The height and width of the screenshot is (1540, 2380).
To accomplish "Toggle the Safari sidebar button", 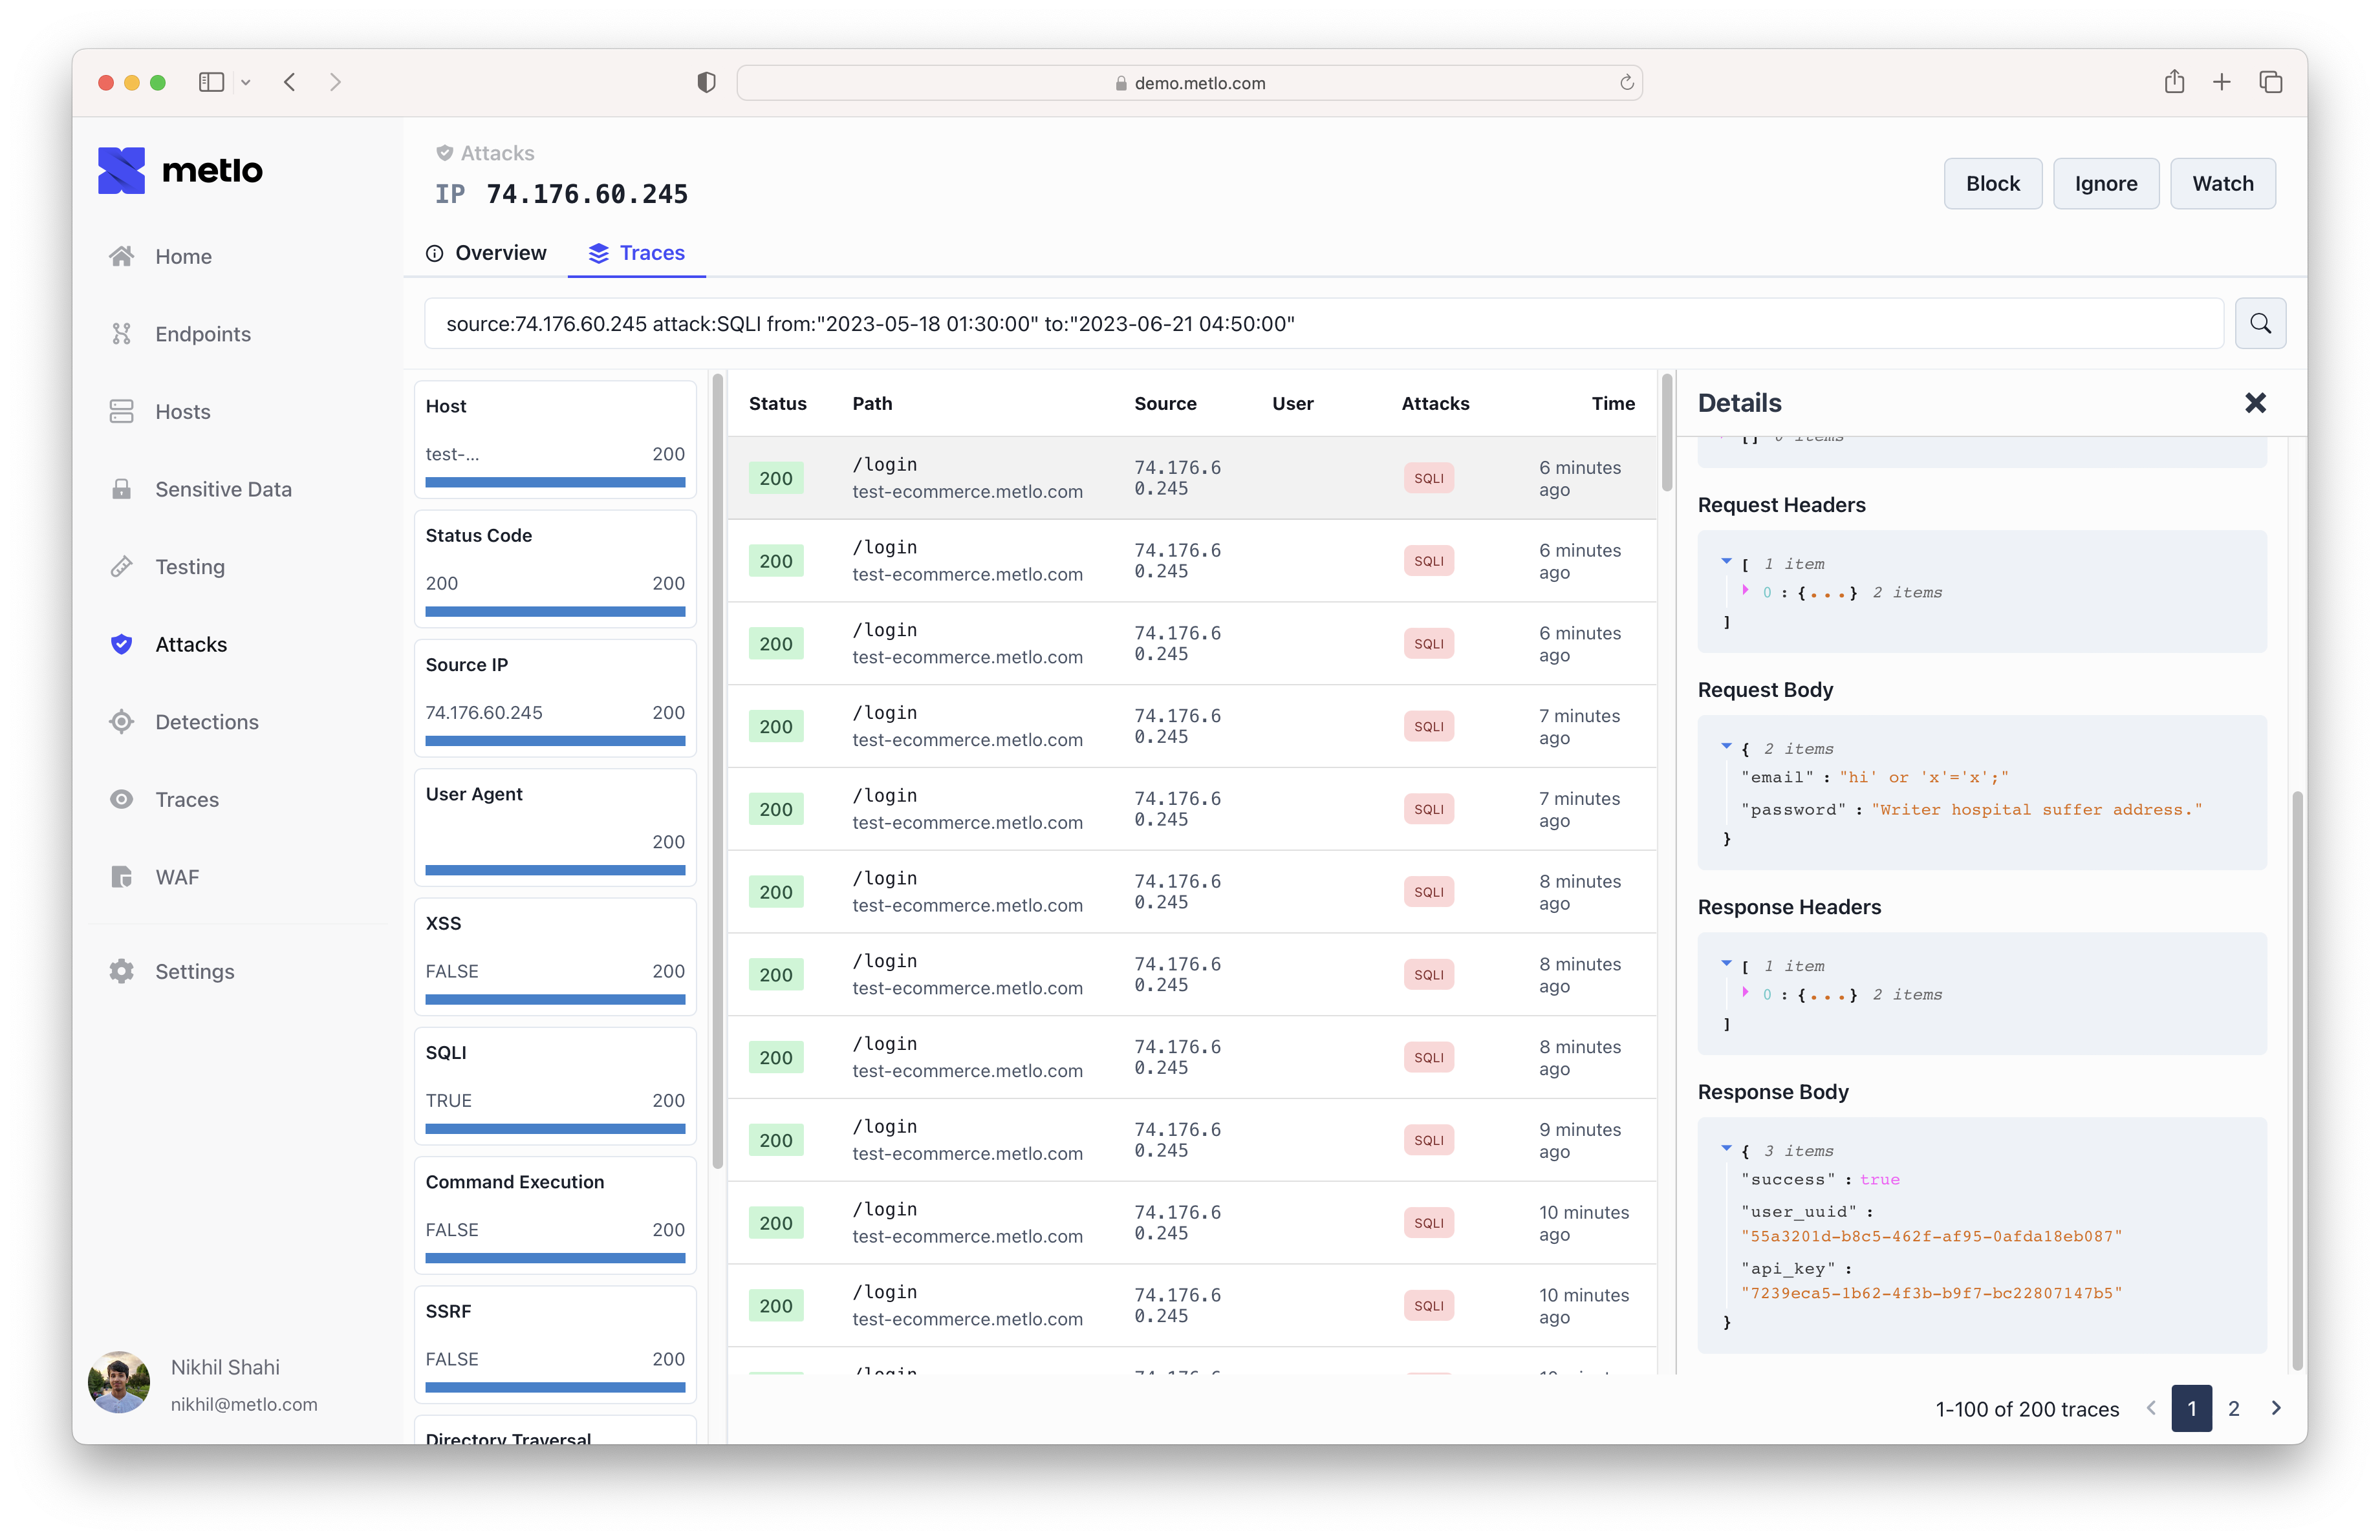I will coord(211,82).
